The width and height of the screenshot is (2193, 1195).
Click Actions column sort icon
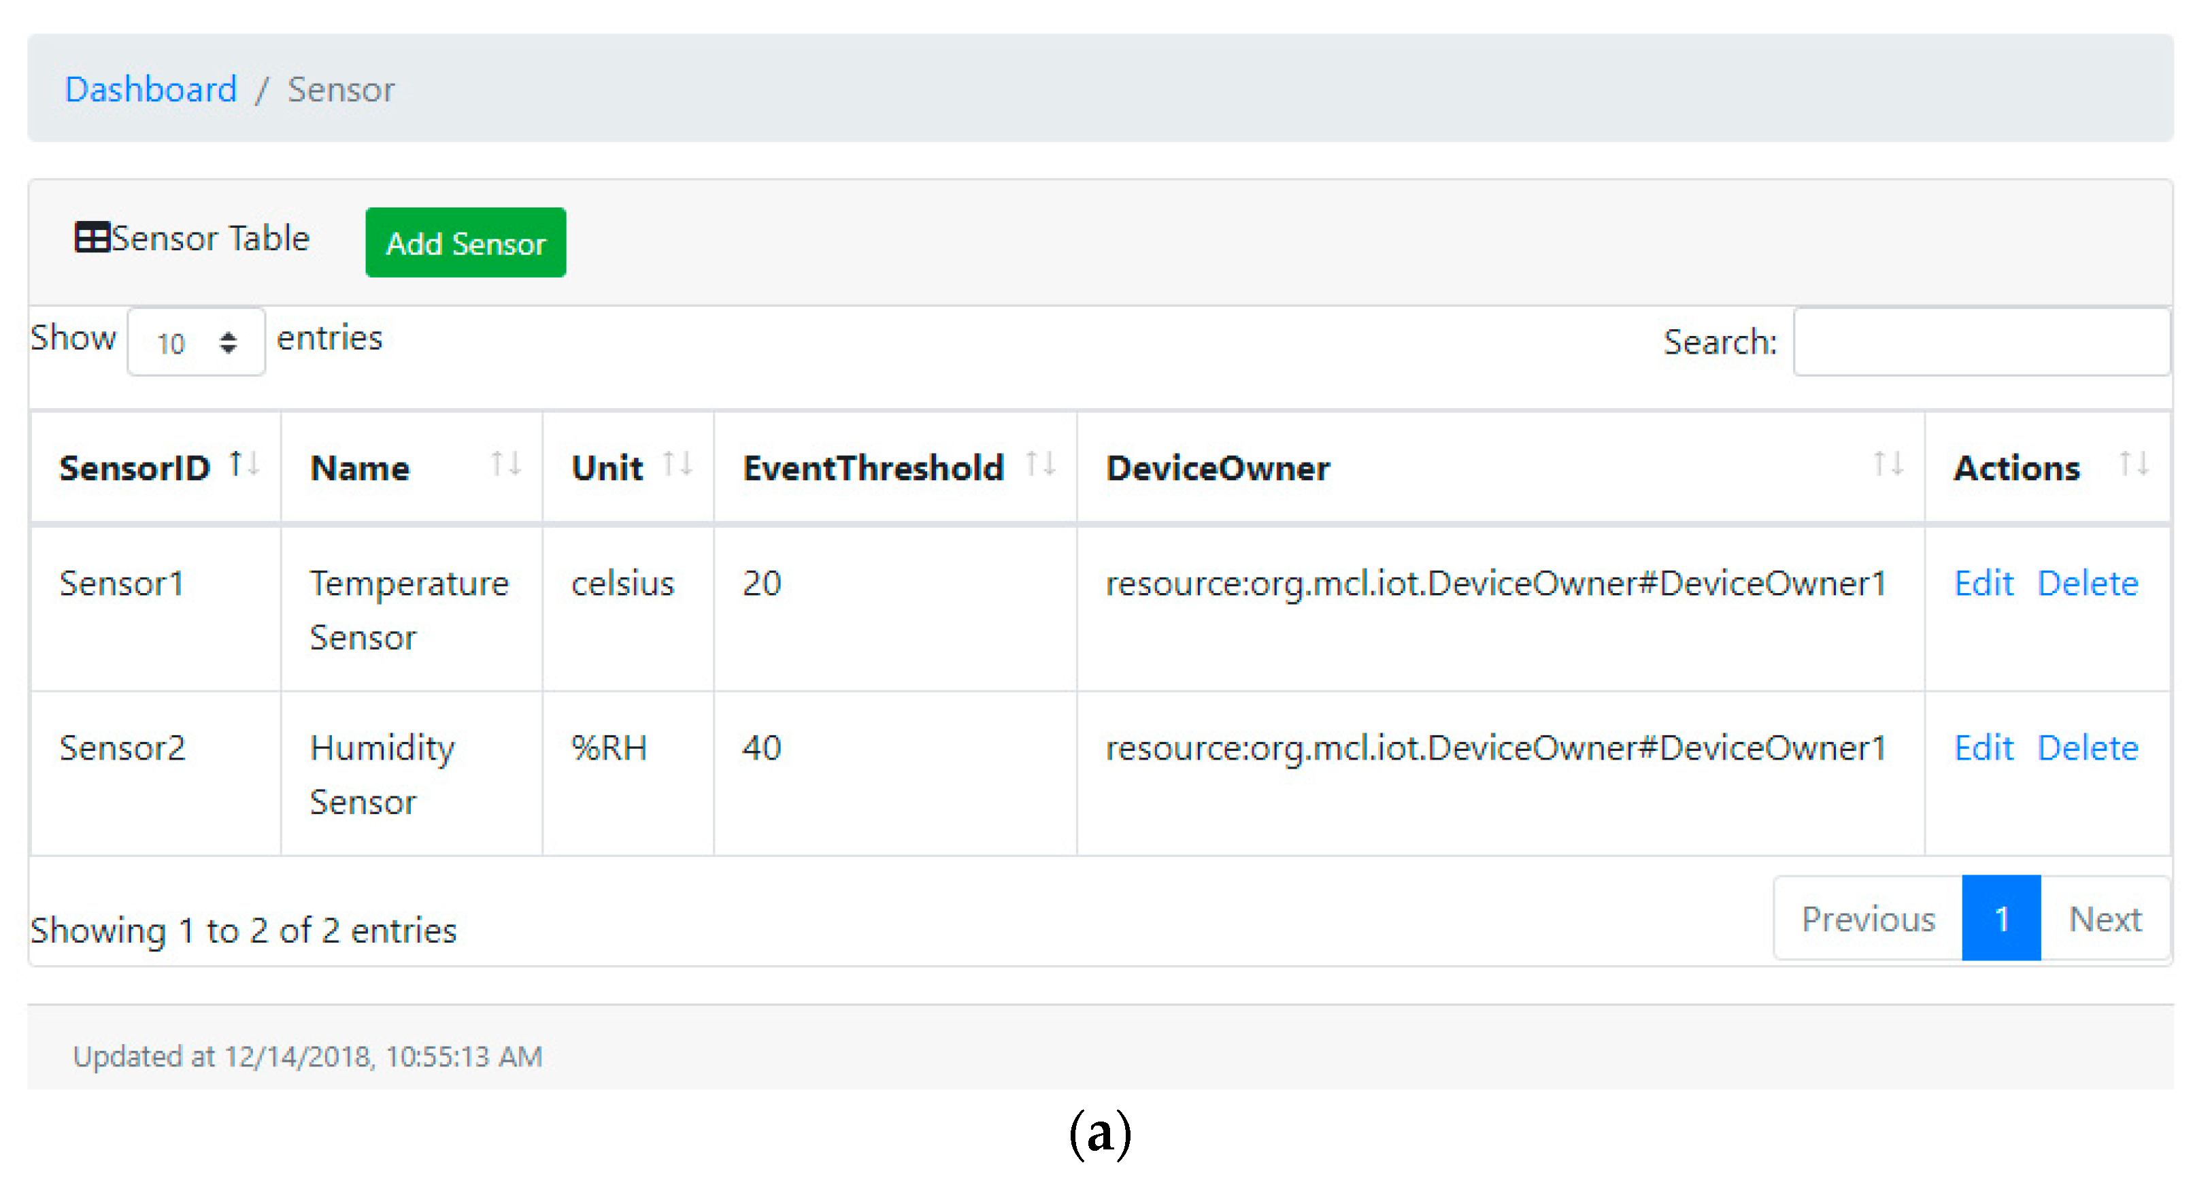[2133, 465]
